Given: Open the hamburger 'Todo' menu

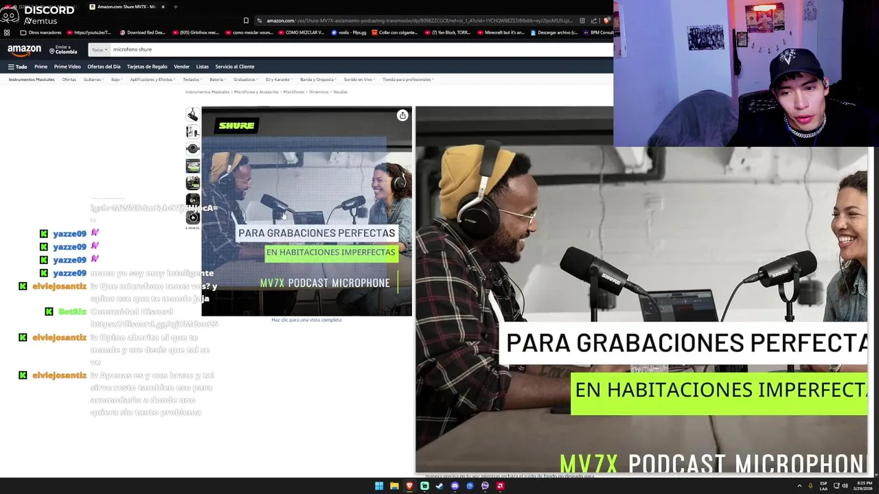Looking at the screenshot, I should pos(17,67).
